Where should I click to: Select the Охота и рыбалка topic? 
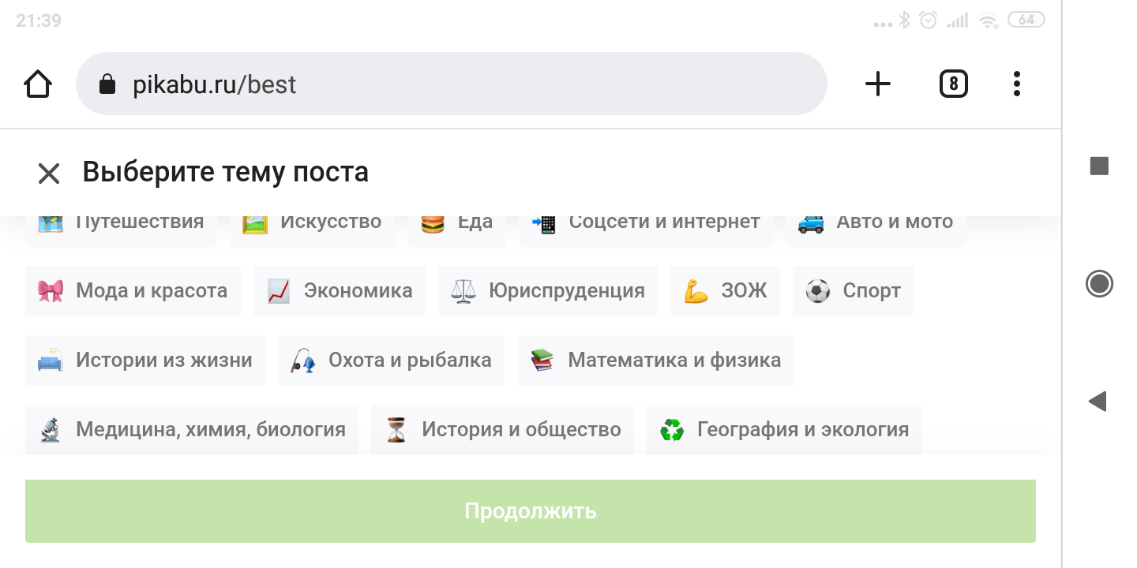[x=391, y=361]
